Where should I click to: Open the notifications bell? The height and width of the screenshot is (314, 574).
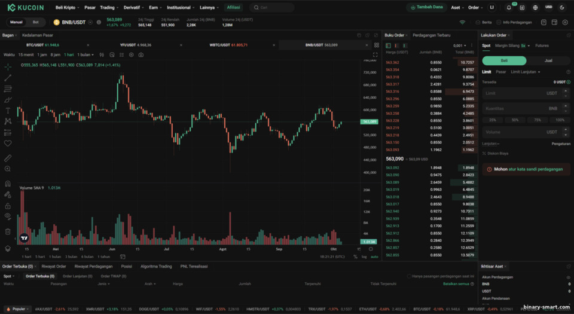509,7
